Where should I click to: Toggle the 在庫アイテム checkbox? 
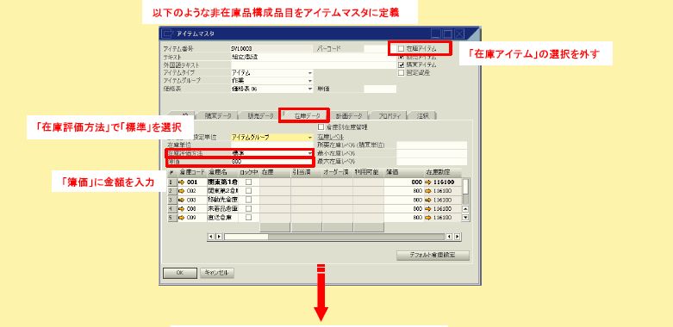pos(401,49)
